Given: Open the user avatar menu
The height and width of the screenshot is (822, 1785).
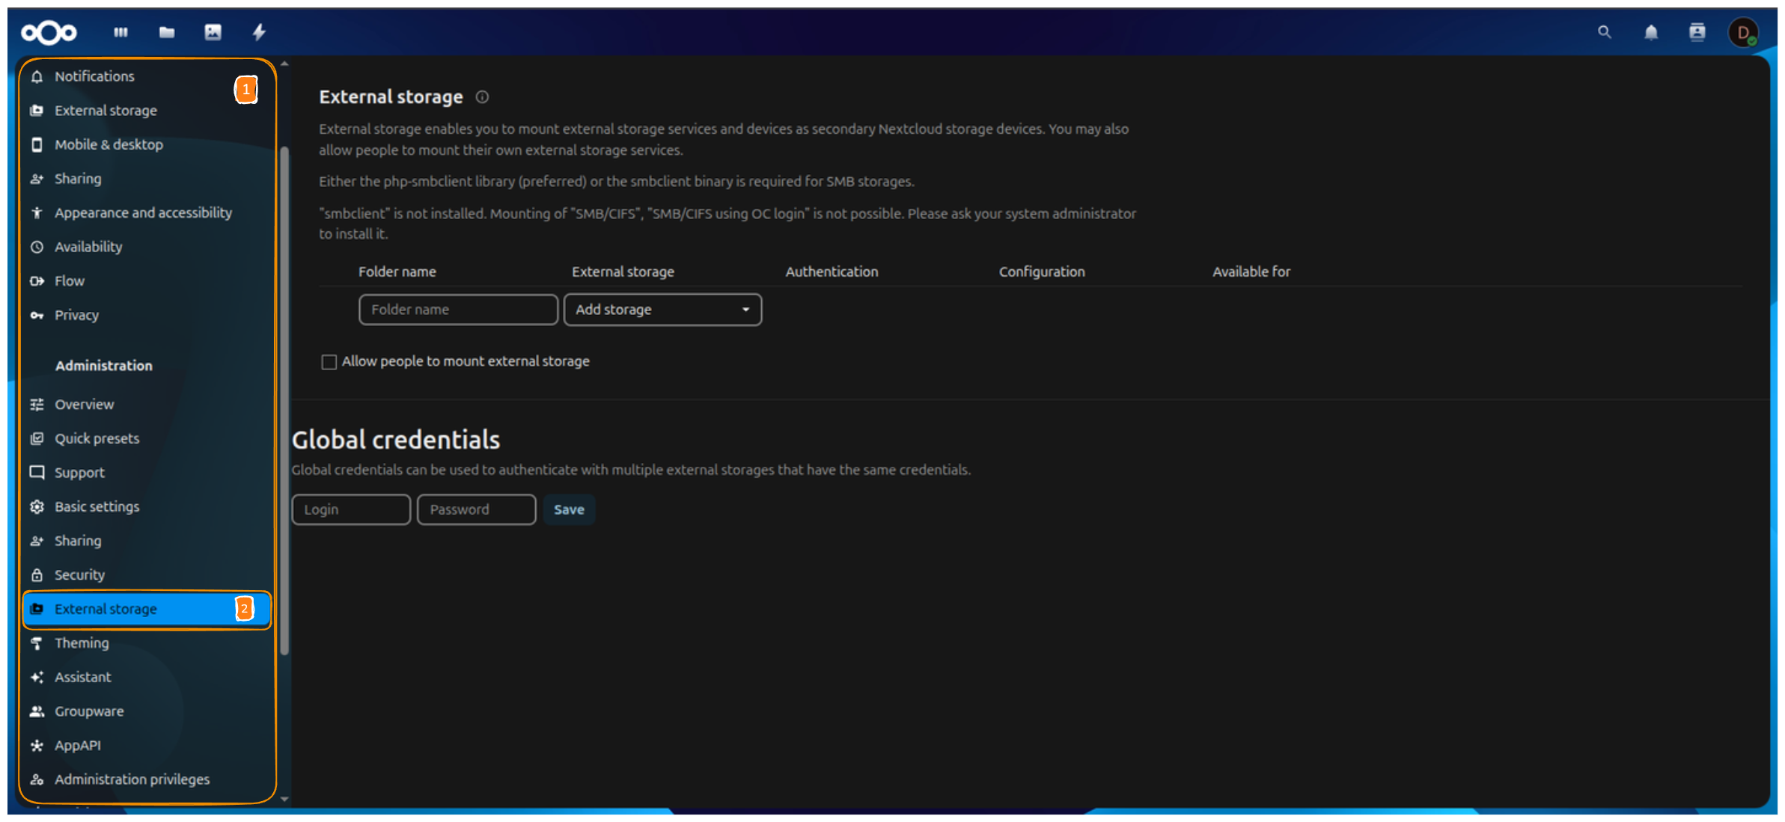Looking at the screenshot, I should pyautogui.click(x=1744, y=32).
